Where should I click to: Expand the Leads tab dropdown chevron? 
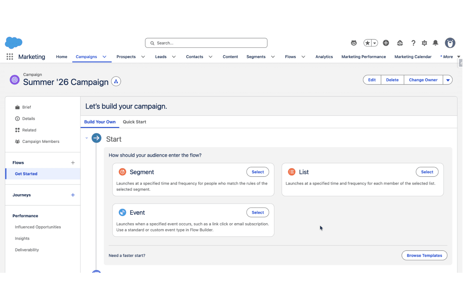click(174, 57)
